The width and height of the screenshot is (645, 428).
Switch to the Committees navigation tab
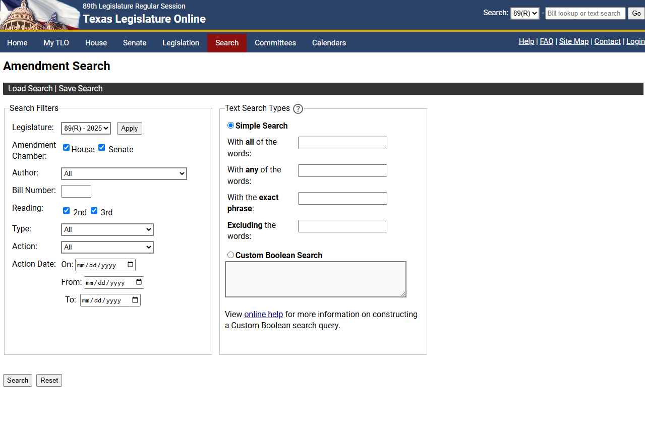275,43
